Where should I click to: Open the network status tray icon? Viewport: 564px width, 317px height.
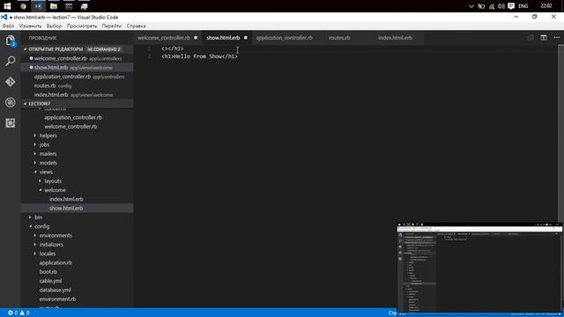pyautogui.click(x=492, y=6)
